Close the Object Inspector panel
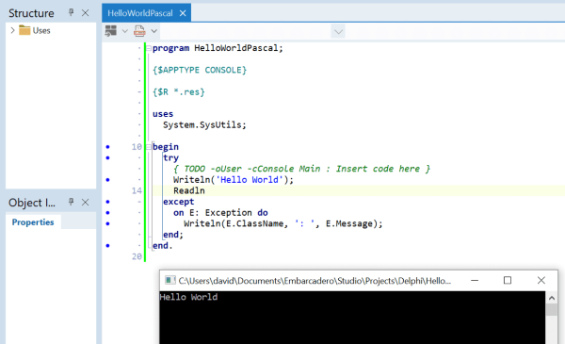The width and height of the screenshot is (565, 344). tap(85, 203)
